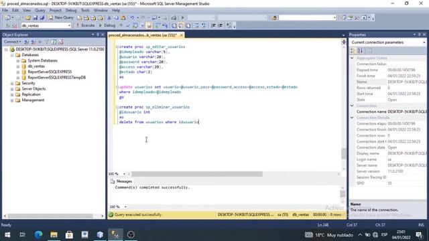This screenshot has height=241, width=429.
Task: Click the editor vertical scrollbar thumb
Action: (344, 153)
